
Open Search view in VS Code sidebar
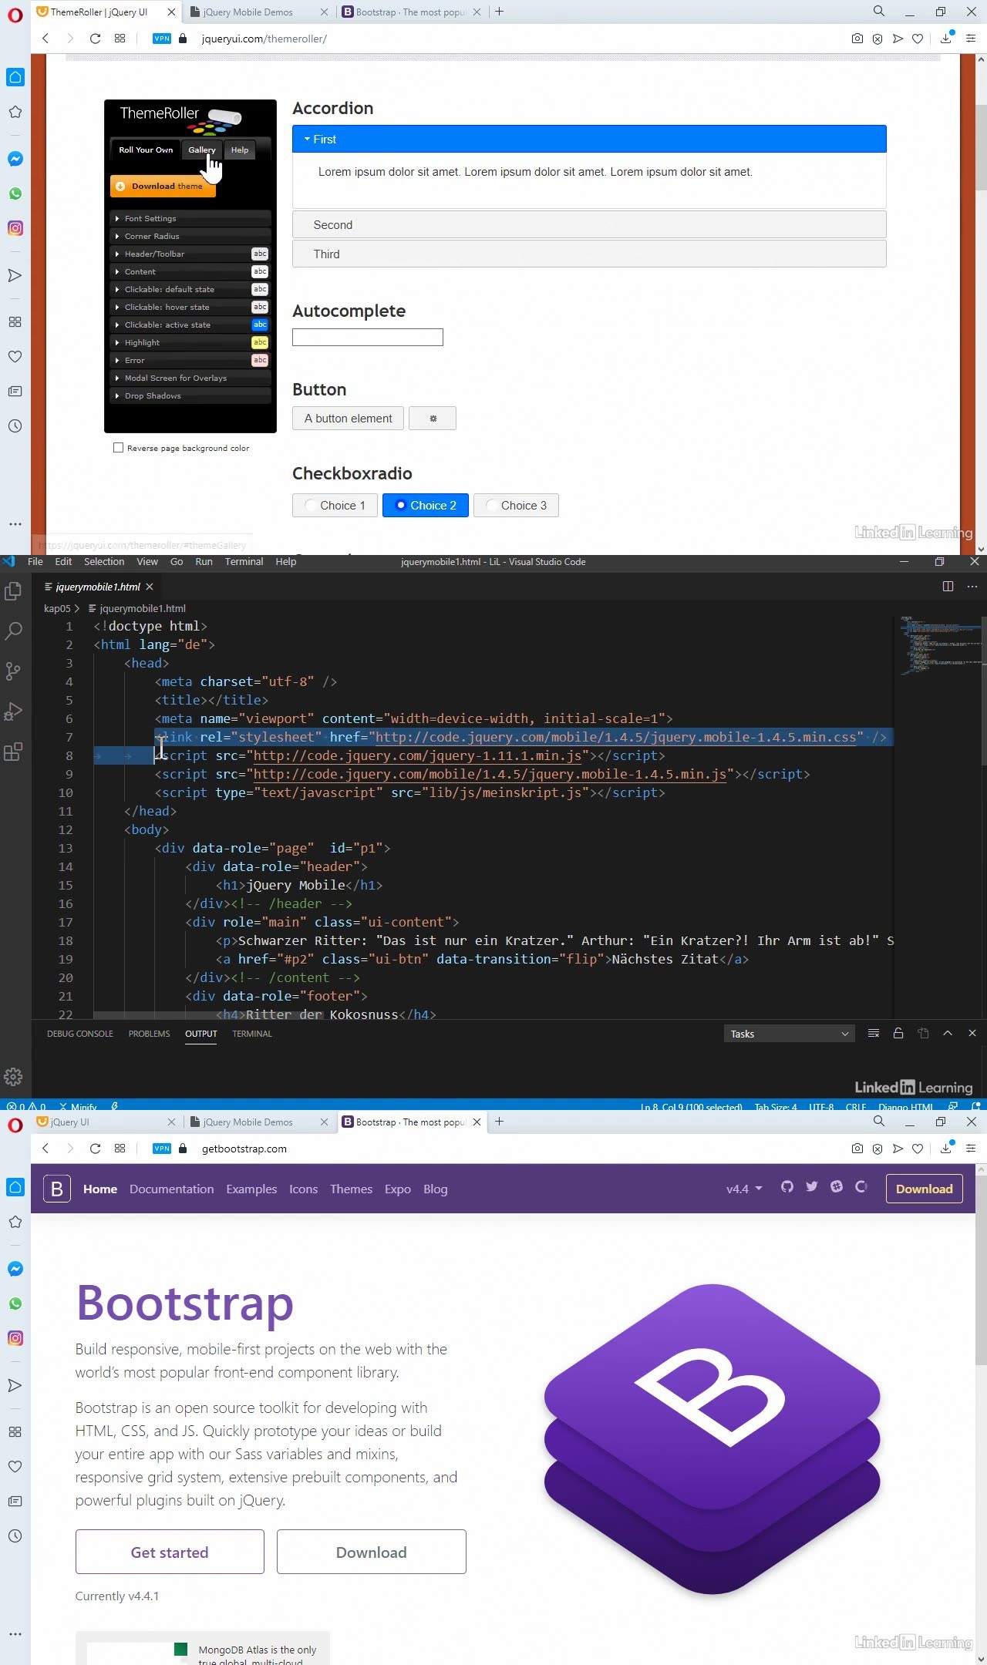coord(13,631)
